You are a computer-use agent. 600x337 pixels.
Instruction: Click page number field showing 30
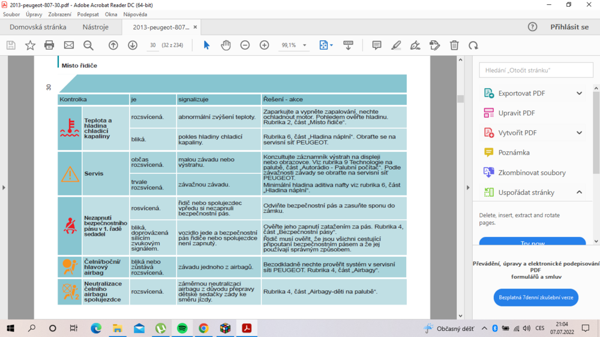pyautogui.click(x=152, y=45)
